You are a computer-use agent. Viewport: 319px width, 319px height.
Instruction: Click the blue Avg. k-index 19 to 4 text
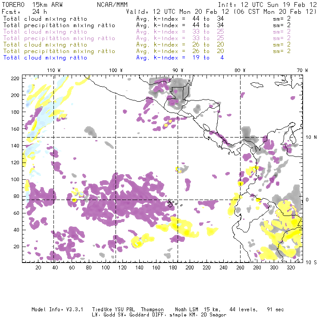click(180, 57)
